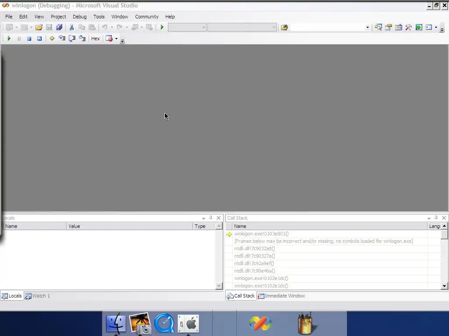
Task: Open the Window menu
Action: point(120,17)
